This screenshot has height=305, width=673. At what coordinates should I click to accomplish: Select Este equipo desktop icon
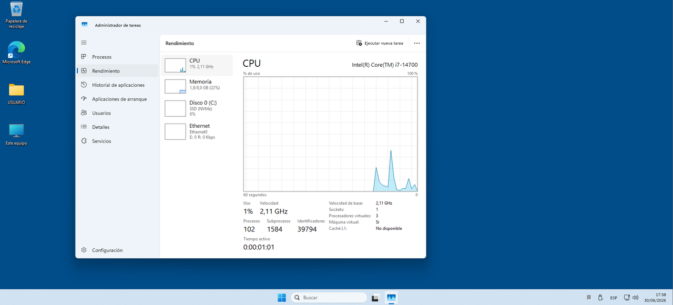pyautogui.click(x=16, y=134)
